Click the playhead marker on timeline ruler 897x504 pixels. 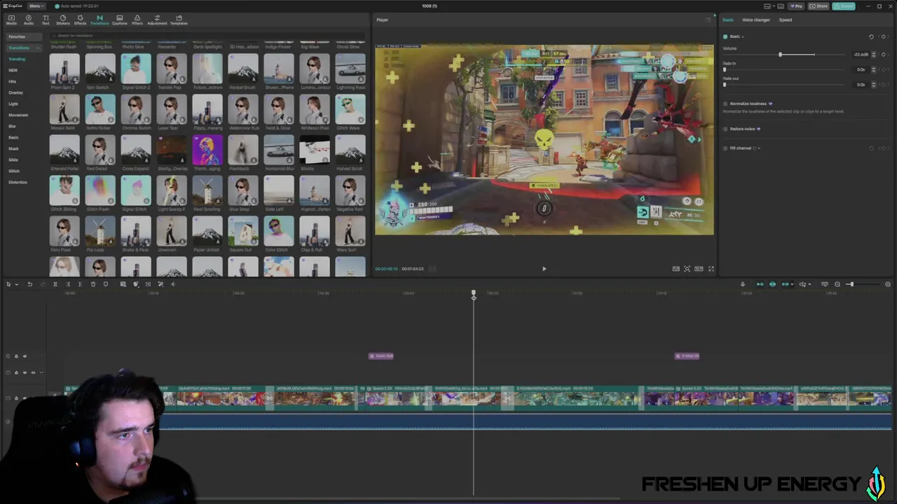pyautogui.click(x=474, y=295)
